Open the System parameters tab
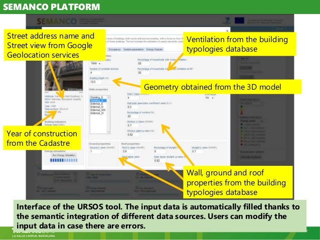 pyautogui.click(x=133, y=50)
